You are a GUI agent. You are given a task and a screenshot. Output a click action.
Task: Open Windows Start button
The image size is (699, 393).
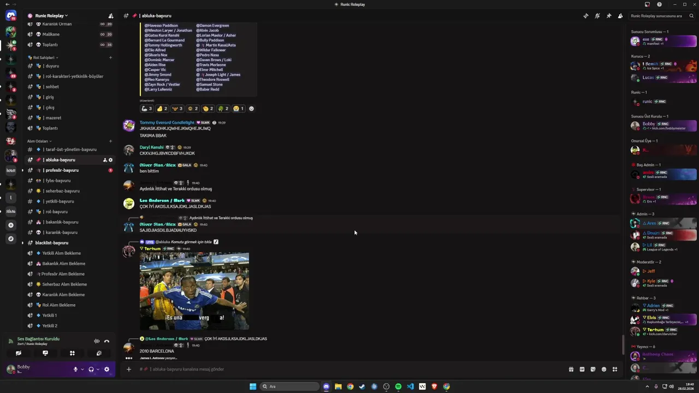tap(253, 386)
